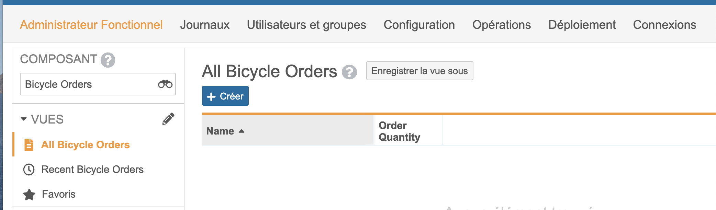Collapse the VUES section triangle
The image size is (716, 210).
[24, 119]
